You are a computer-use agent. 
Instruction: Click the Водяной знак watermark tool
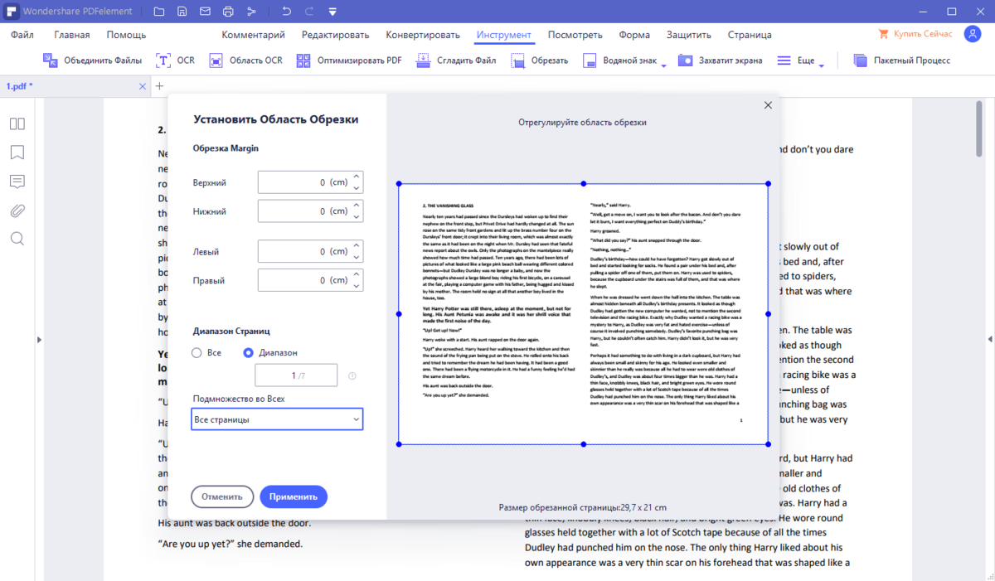point(619,61)
